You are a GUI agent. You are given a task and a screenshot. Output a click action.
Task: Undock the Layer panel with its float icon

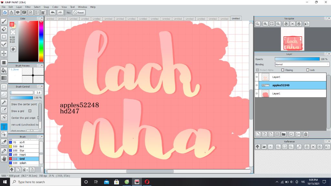(x=326, y=54)
